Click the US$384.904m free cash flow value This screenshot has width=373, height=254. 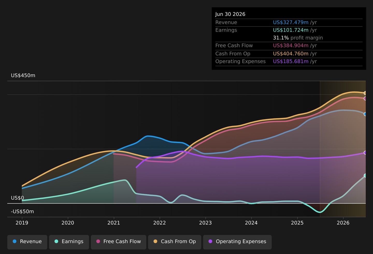pos(291,46)
